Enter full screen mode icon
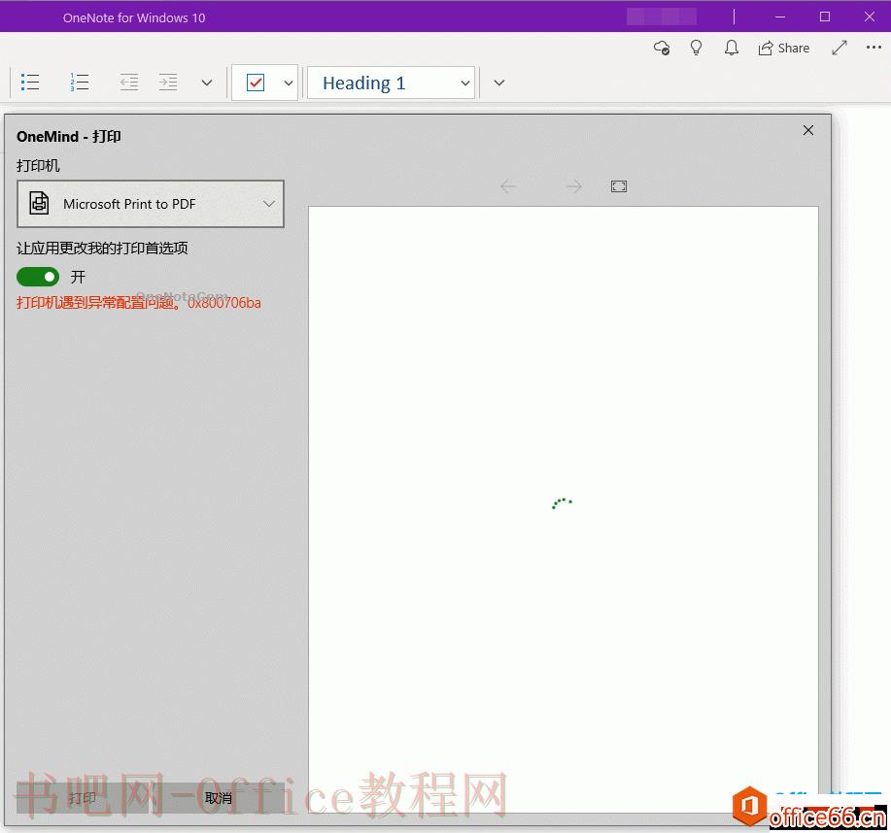The image size is (891, 833). coord(840,48)
